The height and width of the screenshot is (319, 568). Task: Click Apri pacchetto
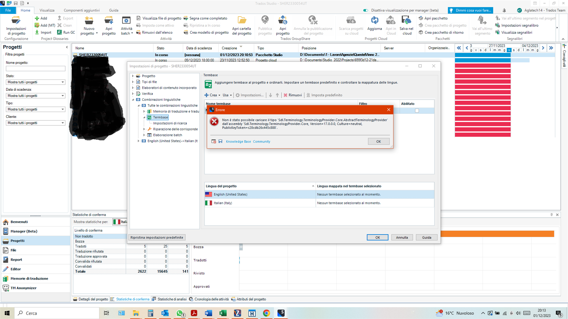click(x=433, y=18)
